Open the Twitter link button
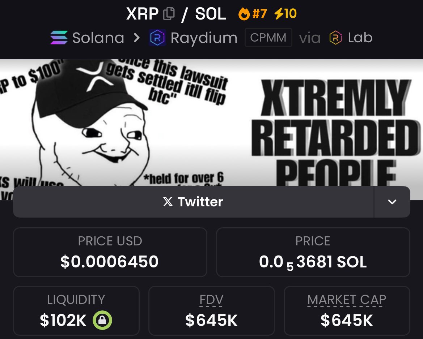This screenshot has width=423, height=339. coord(194,202)
